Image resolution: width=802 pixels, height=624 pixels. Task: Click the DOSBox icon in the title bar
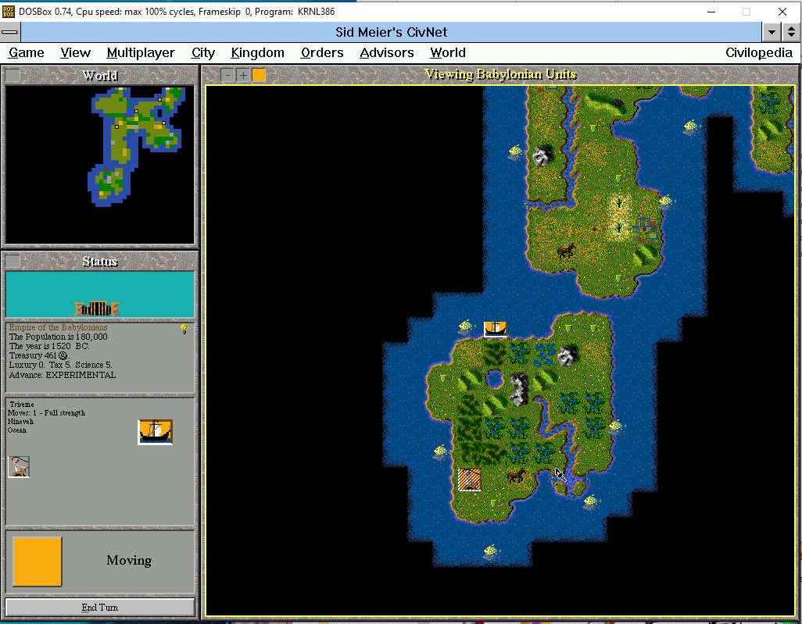pos(8,11)
